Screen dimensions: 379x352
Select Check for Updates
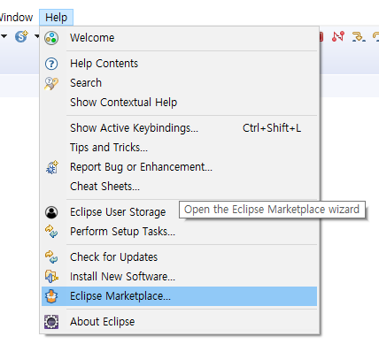(x=179, y=257)
